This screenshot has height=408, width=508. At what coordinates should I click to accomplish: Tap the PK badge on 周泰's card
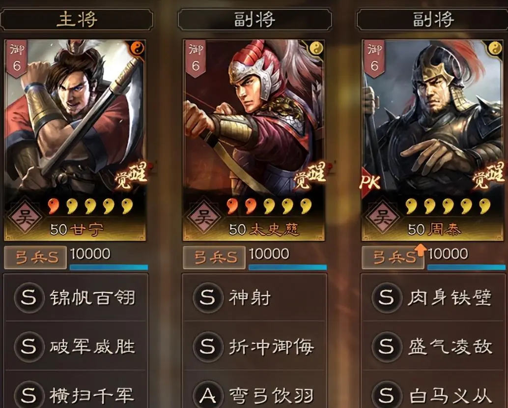[x=369, y=182]
